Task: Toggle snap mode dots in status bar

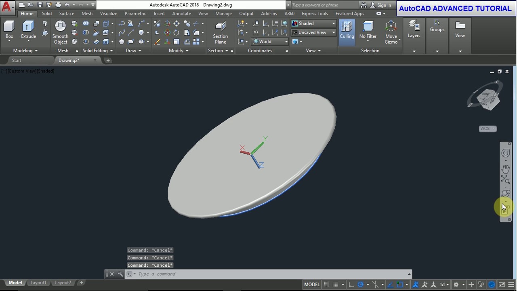Action: 336,285
